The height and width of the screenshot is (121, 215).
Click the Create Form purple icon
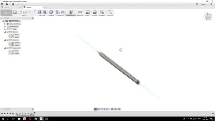click(x=45, y=12)
